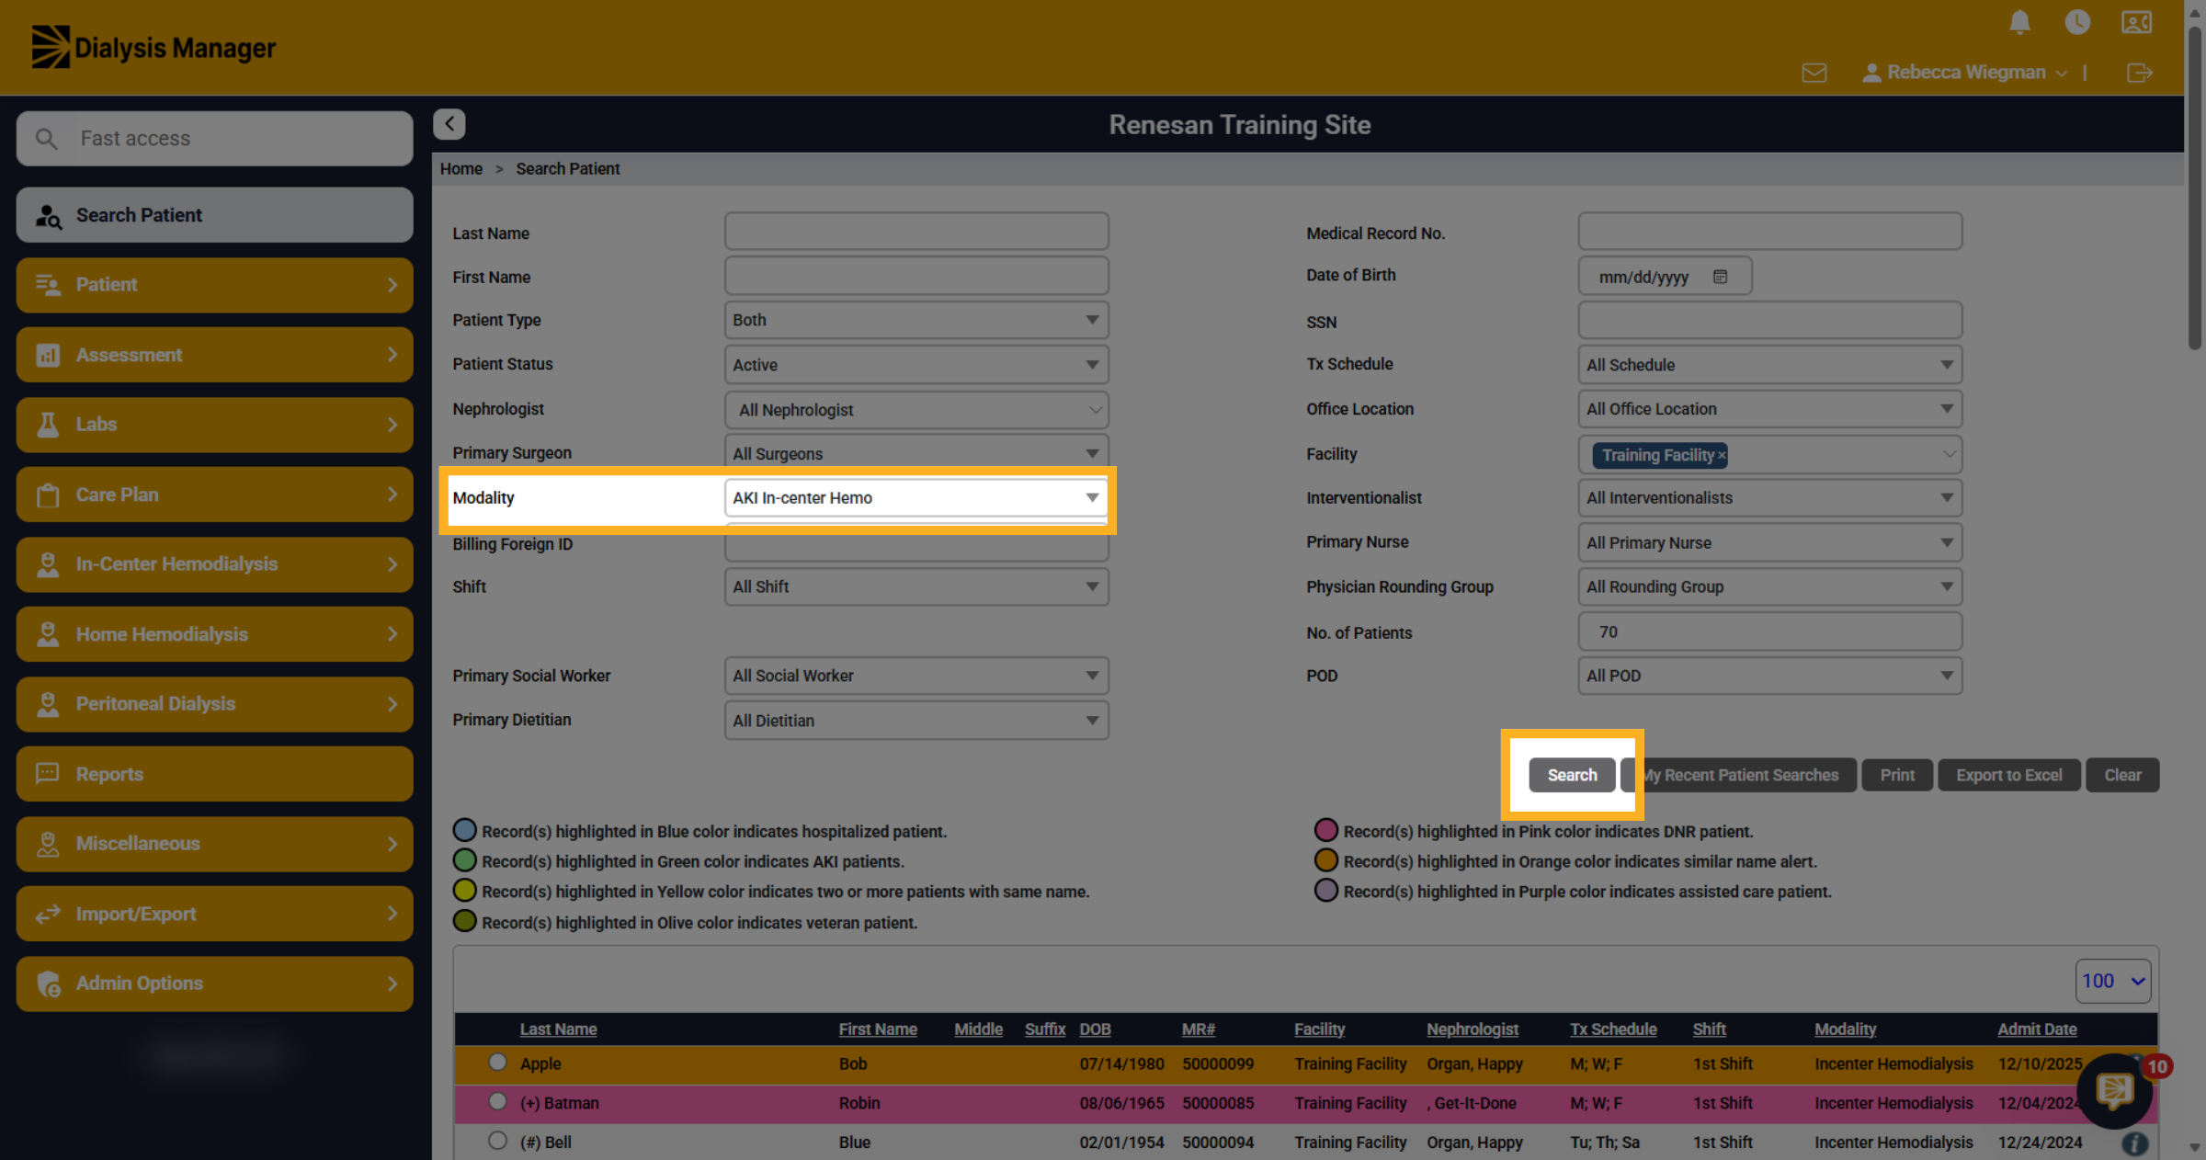Image resolution: width=2206 pixels, height=1160 pixels.
Task: Select the radio button for patient Batman
Action: click(x=497, y=1101)
